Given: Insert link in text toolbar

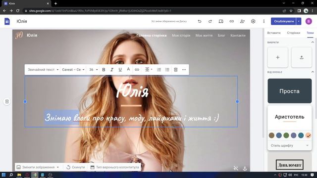Looking at the screenshot, I should pos(137,70).
